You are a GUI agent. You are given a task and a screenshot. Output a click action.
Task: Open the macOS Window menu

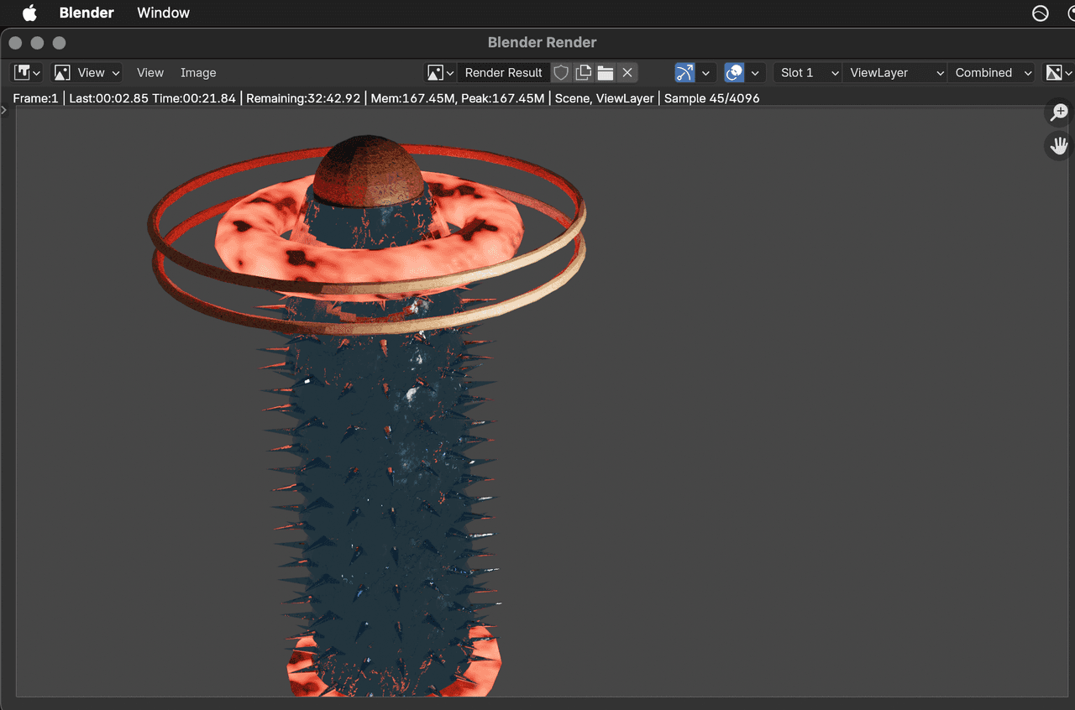coord(163,13)
